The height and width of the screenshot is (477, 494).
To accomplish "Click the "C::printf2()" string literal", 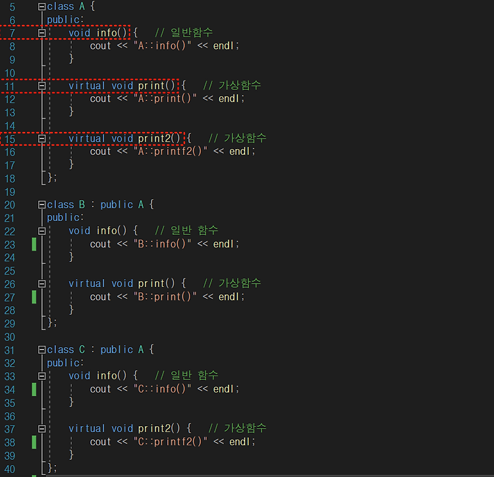I will click(x=171, y=441).
